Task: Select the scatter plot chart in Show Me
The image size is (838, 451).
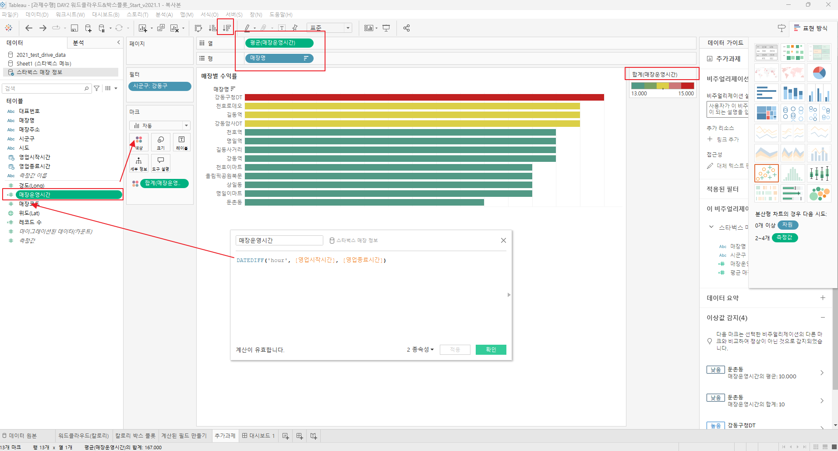Action: pos(766,173)
